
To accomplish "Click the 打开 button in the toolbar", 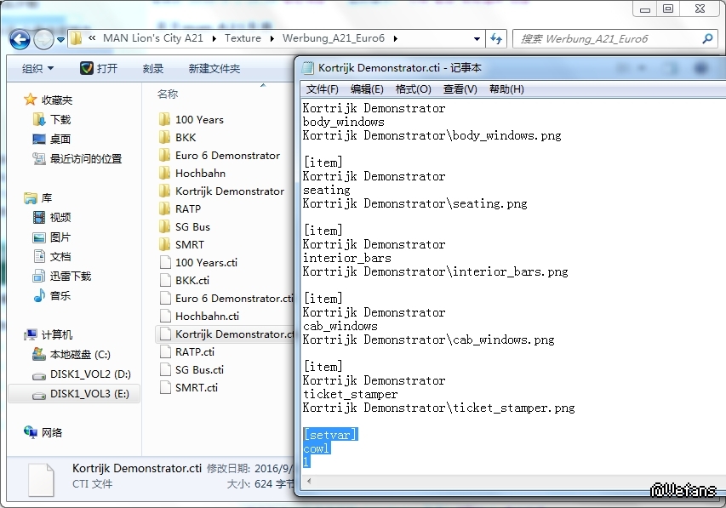I will coord(99,69).
